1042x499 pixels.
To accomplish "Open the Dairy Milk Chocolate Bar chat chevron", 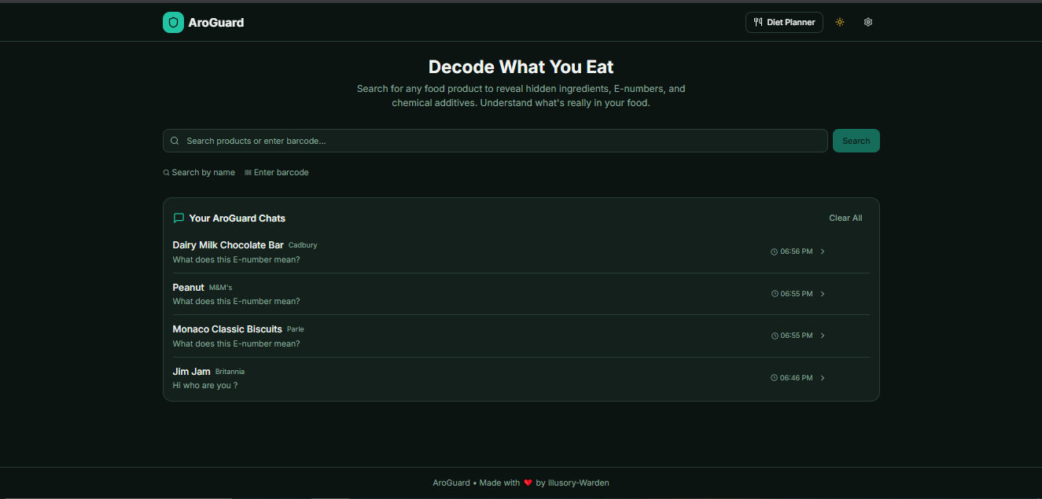I will [x=823, y=251].
